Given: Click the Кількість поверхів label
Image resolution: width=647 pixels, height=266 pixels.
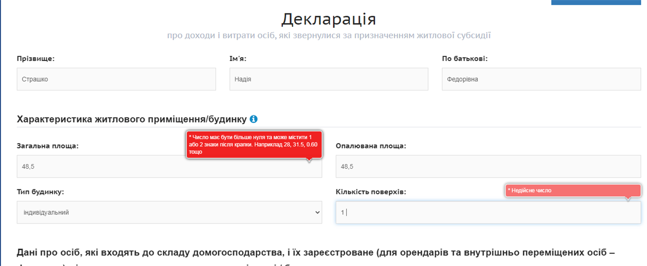Looking at the screenshot, I should pos(371,192).
